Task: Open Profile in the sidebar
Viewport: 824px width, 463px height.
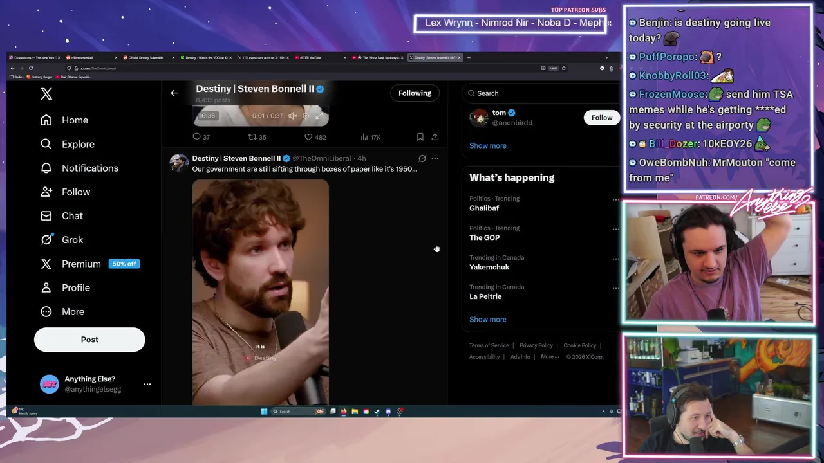Action: (x=65, y=287)
